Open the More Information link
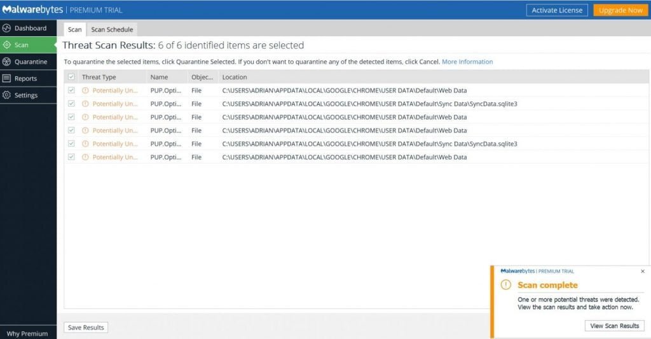This screenshot has height=339, width=651. point(467,62)
